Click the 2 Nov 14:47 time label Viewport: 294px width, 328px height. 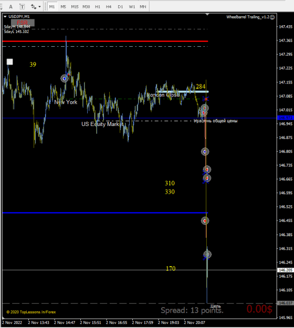click(x=65, y=323)
